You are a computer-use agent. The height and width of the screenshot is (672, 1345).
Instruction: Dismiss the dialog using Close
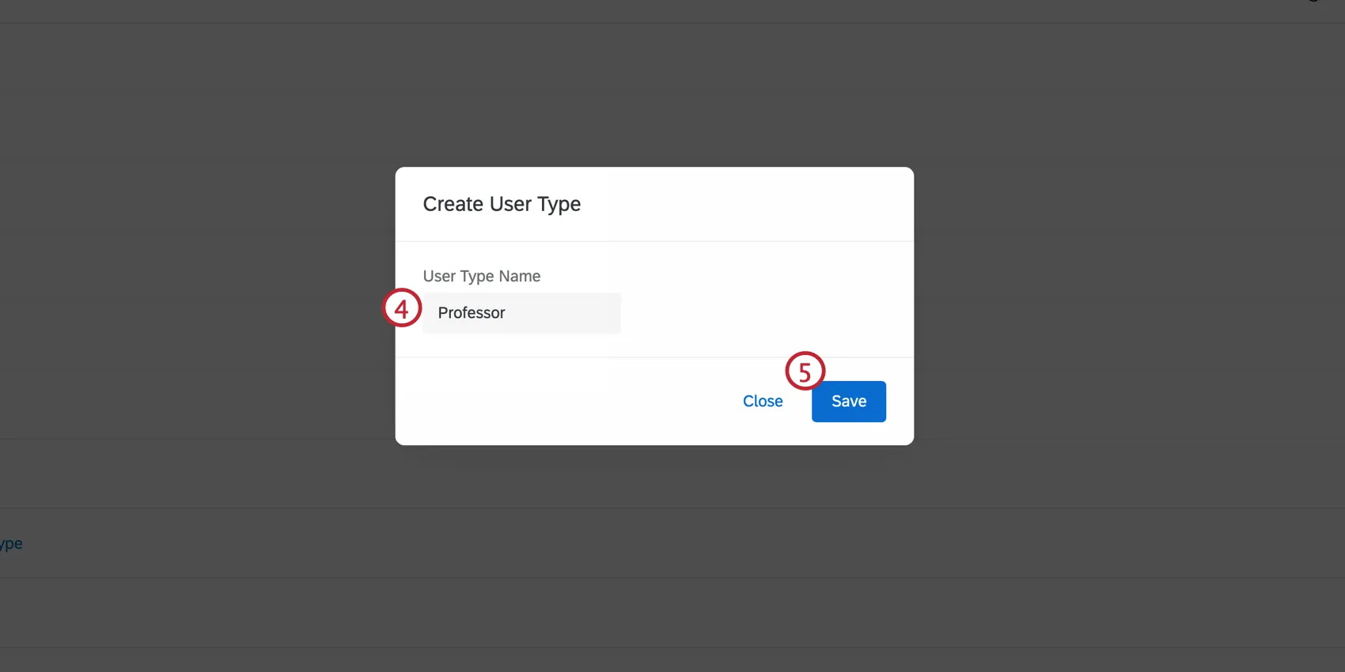(762, 402)
